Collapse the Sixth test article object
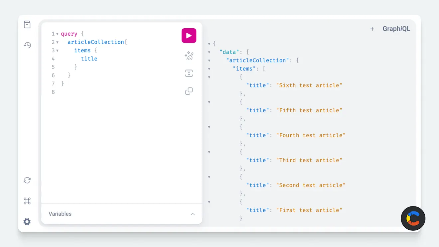Viewport: 439px width, 247px height. click(x=209, y=77)
